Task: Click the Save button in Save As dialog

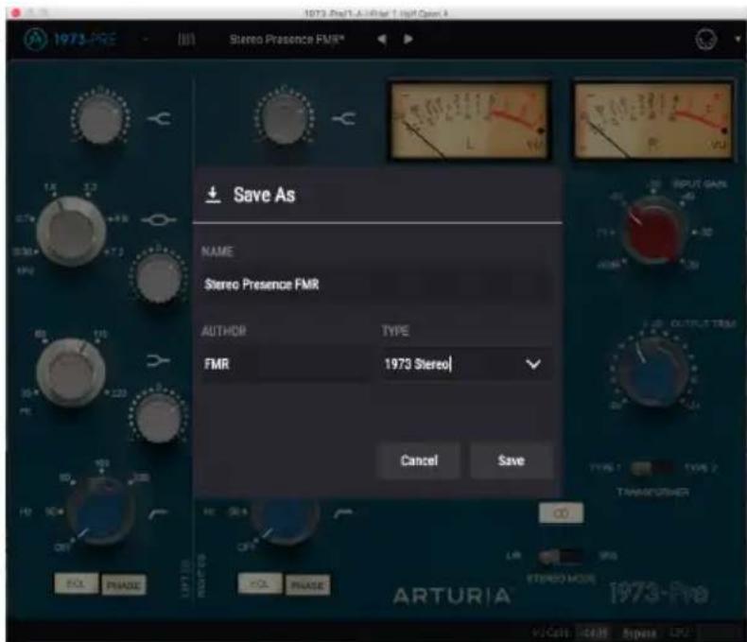Action: (x=512, y=460)
